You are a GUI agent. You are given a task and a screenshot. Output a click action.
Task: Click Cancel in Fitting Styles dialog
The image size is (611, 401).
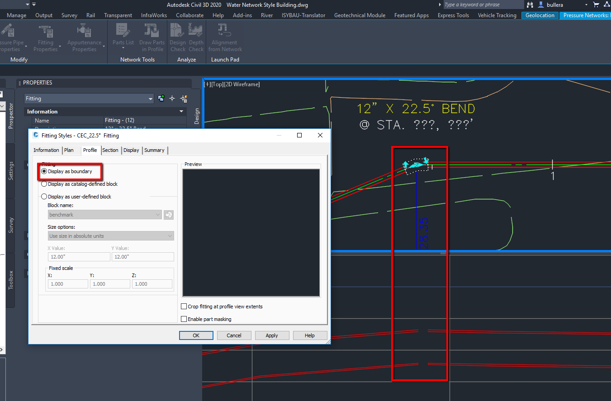coord(234,335)
